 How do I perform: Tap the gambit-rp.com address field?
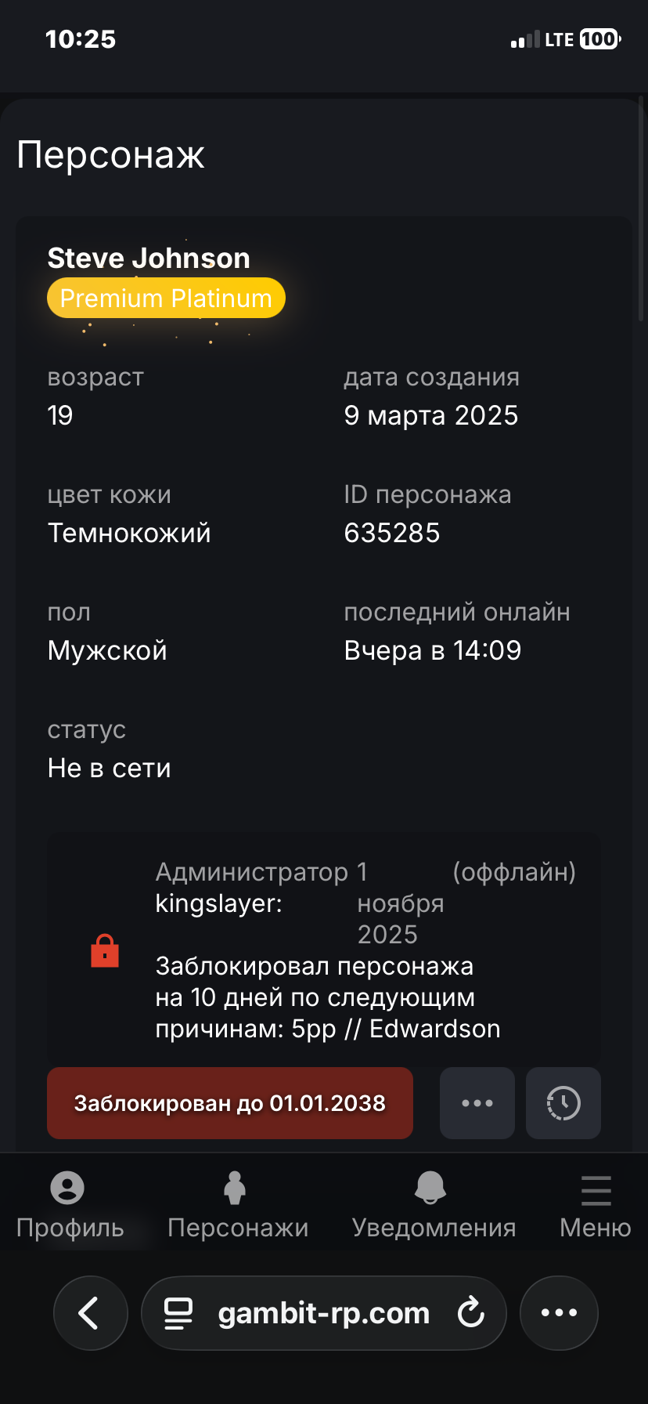tap(323, 1313)
